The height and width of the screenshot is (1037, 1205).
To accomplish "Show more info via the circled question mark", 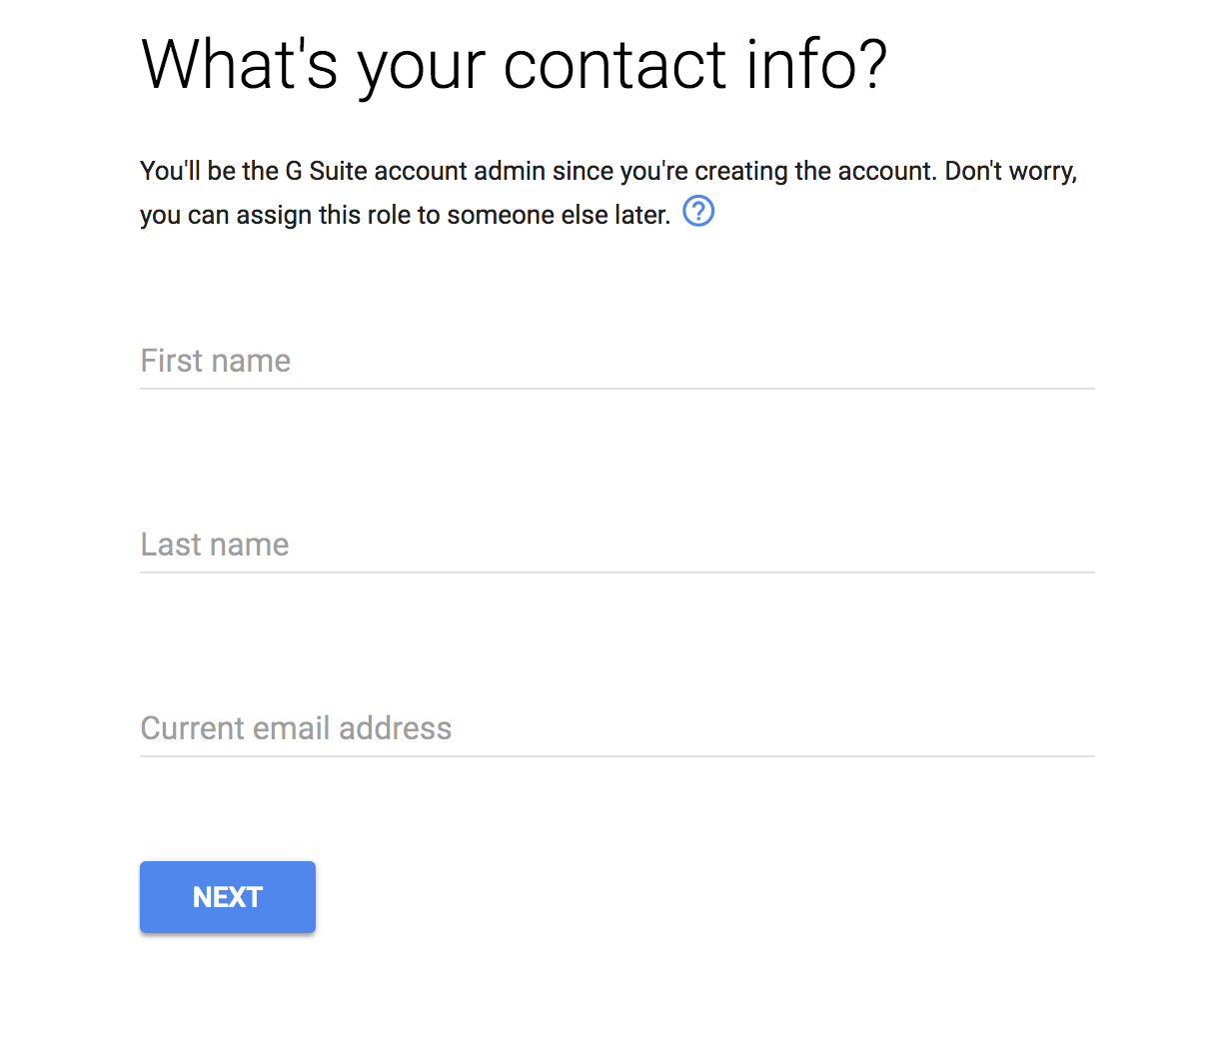I will pyautogui.click(x=698, y=212).
